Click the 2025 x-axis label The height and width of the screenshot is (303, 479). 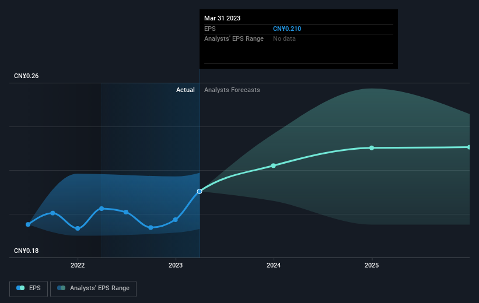[372, 265]
